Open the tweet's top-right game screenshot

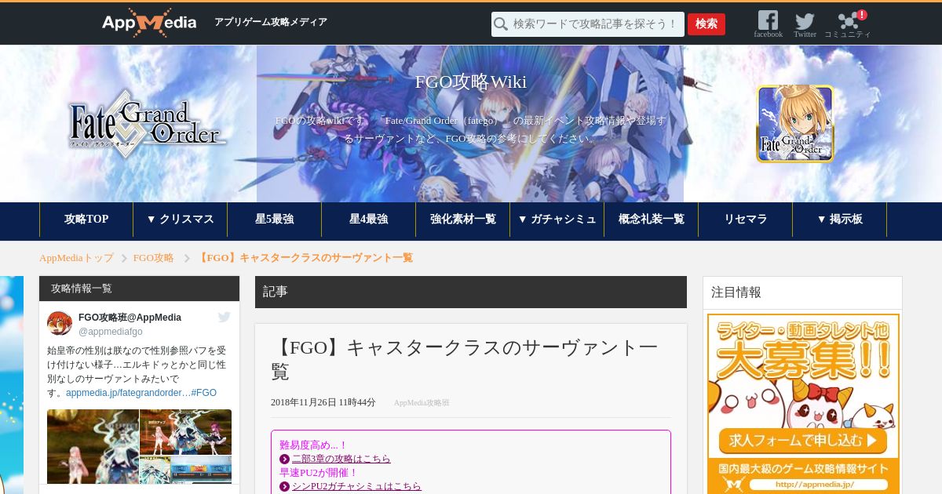185,432
